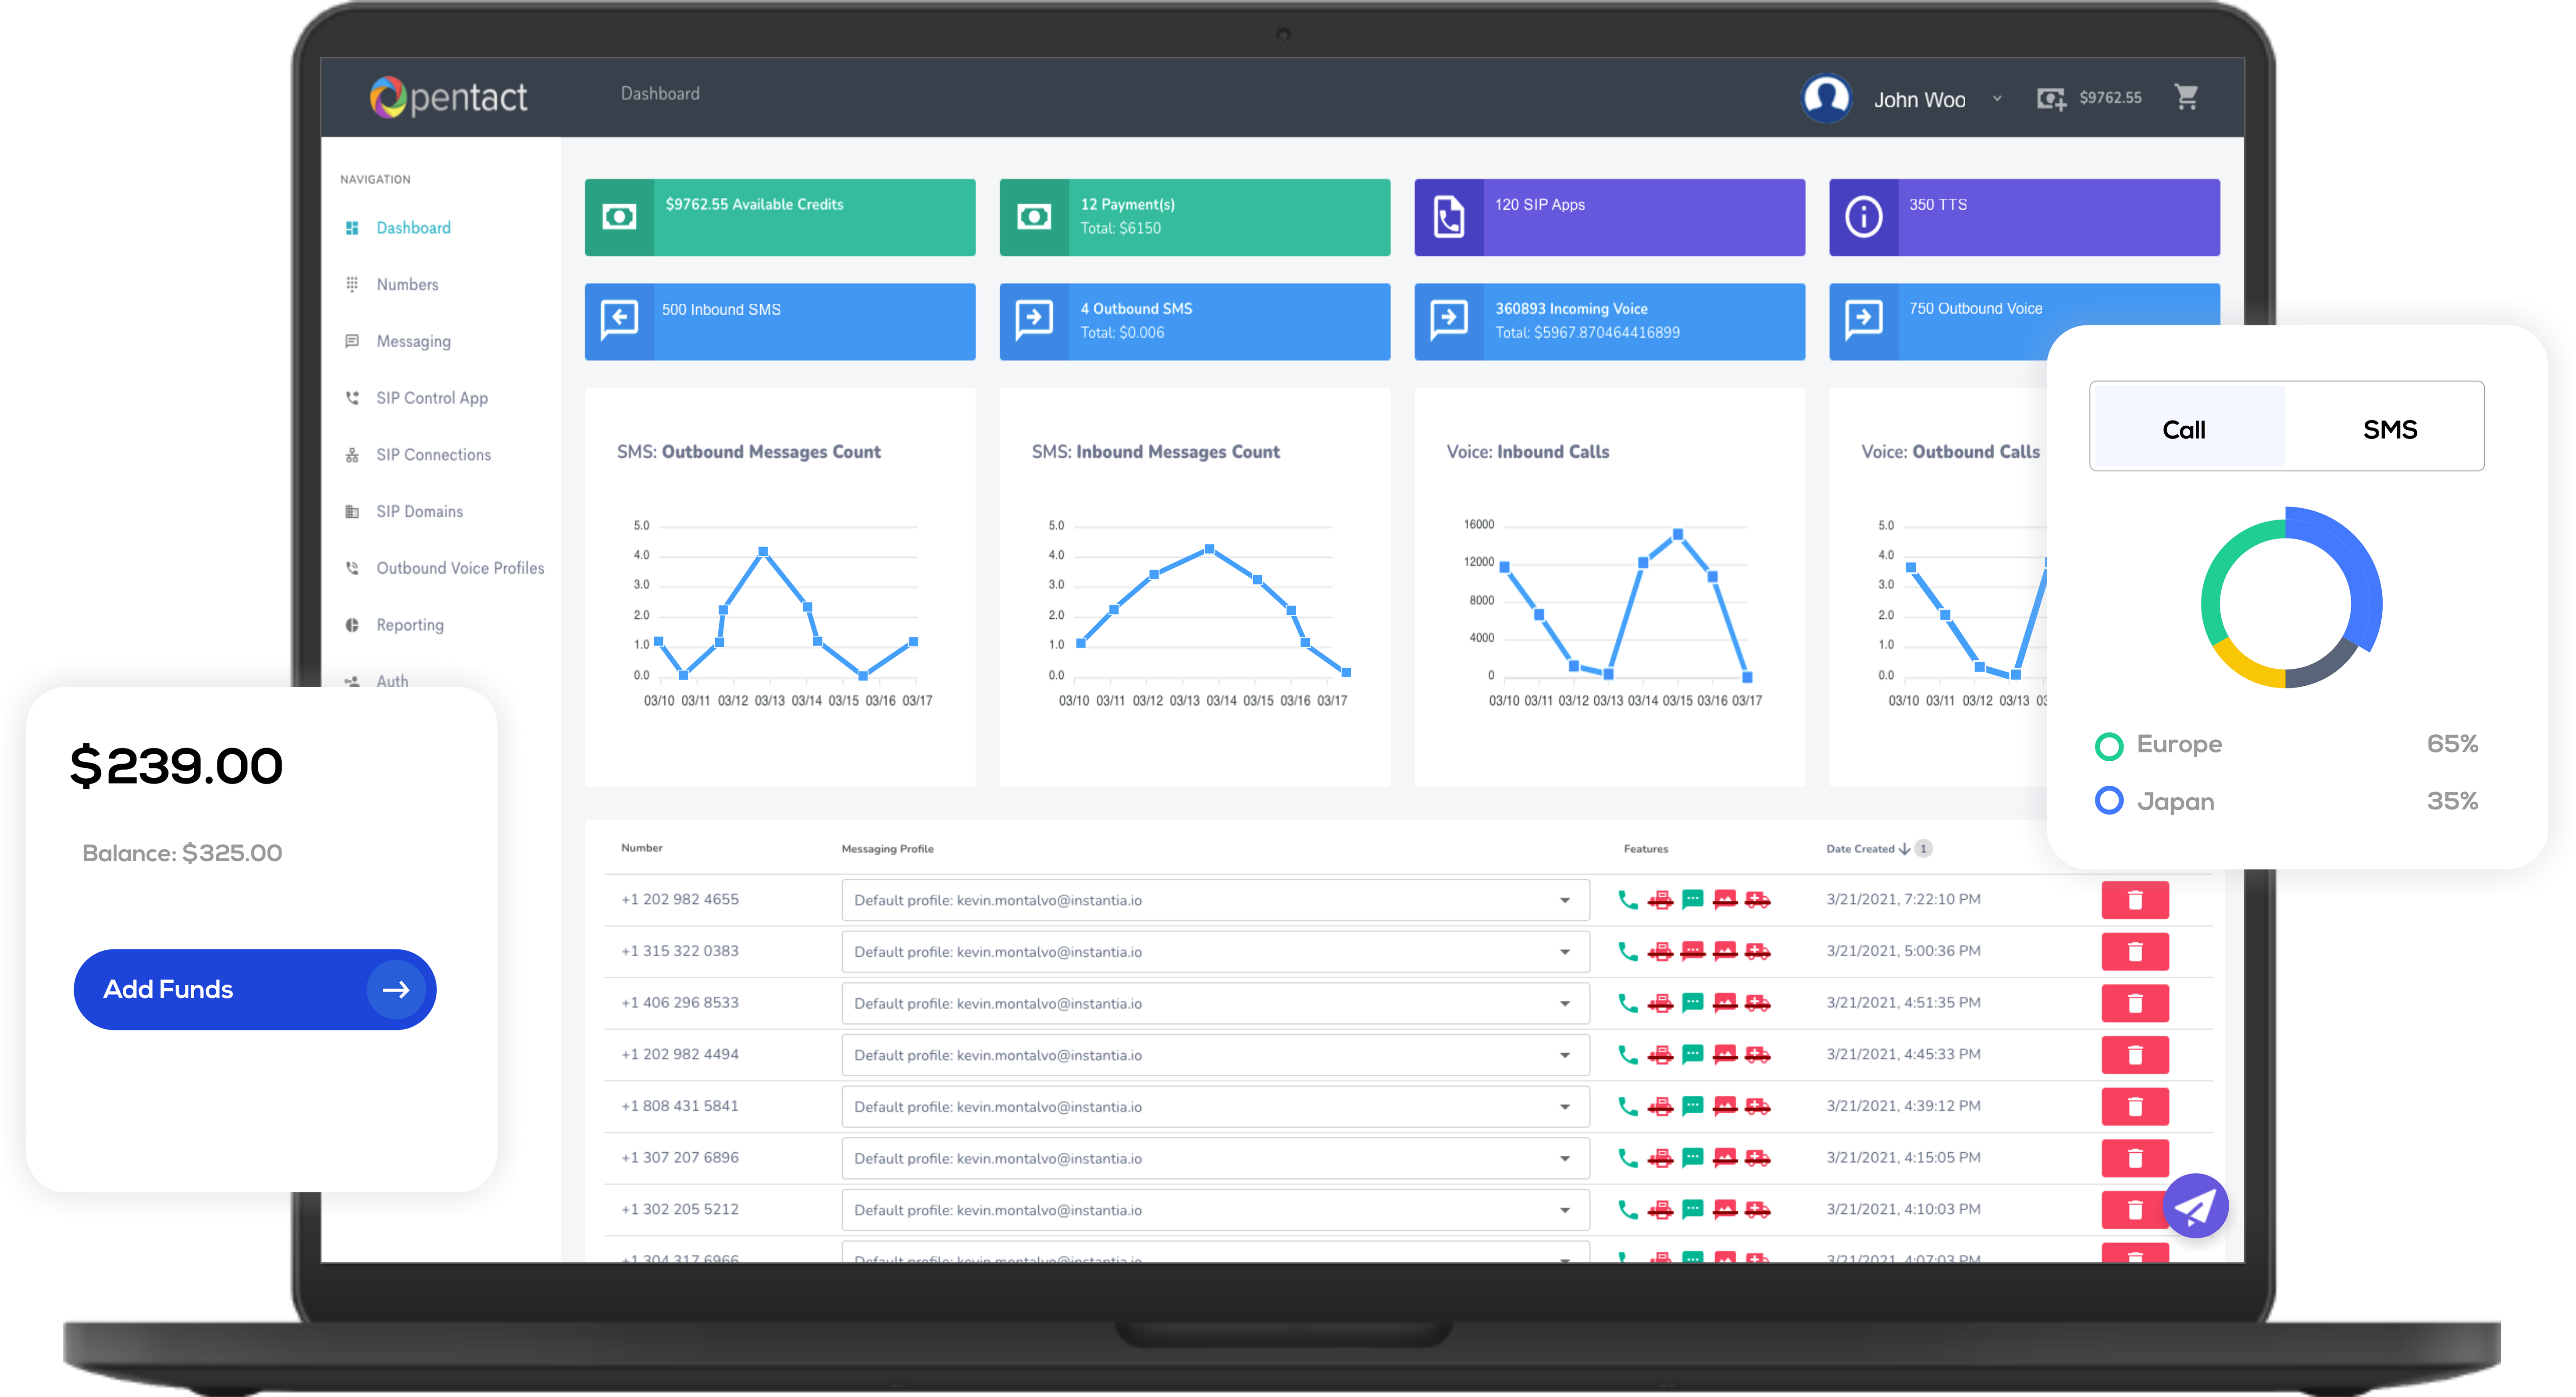The width and height of the screenshot is (2576, 1397).
Task: Open messaging profile dropdown for +1 202 982 4655
Action: pyautogui.click(x=1215, y=900)
